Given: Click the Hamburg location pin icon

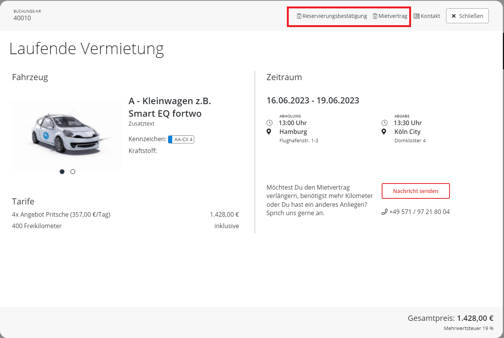Looking at the screenshot, I should coord(269,132).
